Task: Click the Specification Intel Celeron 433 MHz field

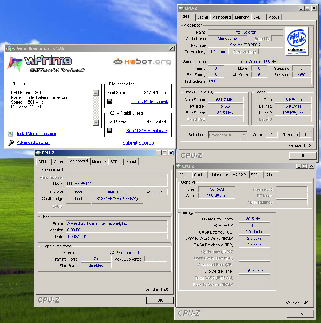Action: point(260,62)
